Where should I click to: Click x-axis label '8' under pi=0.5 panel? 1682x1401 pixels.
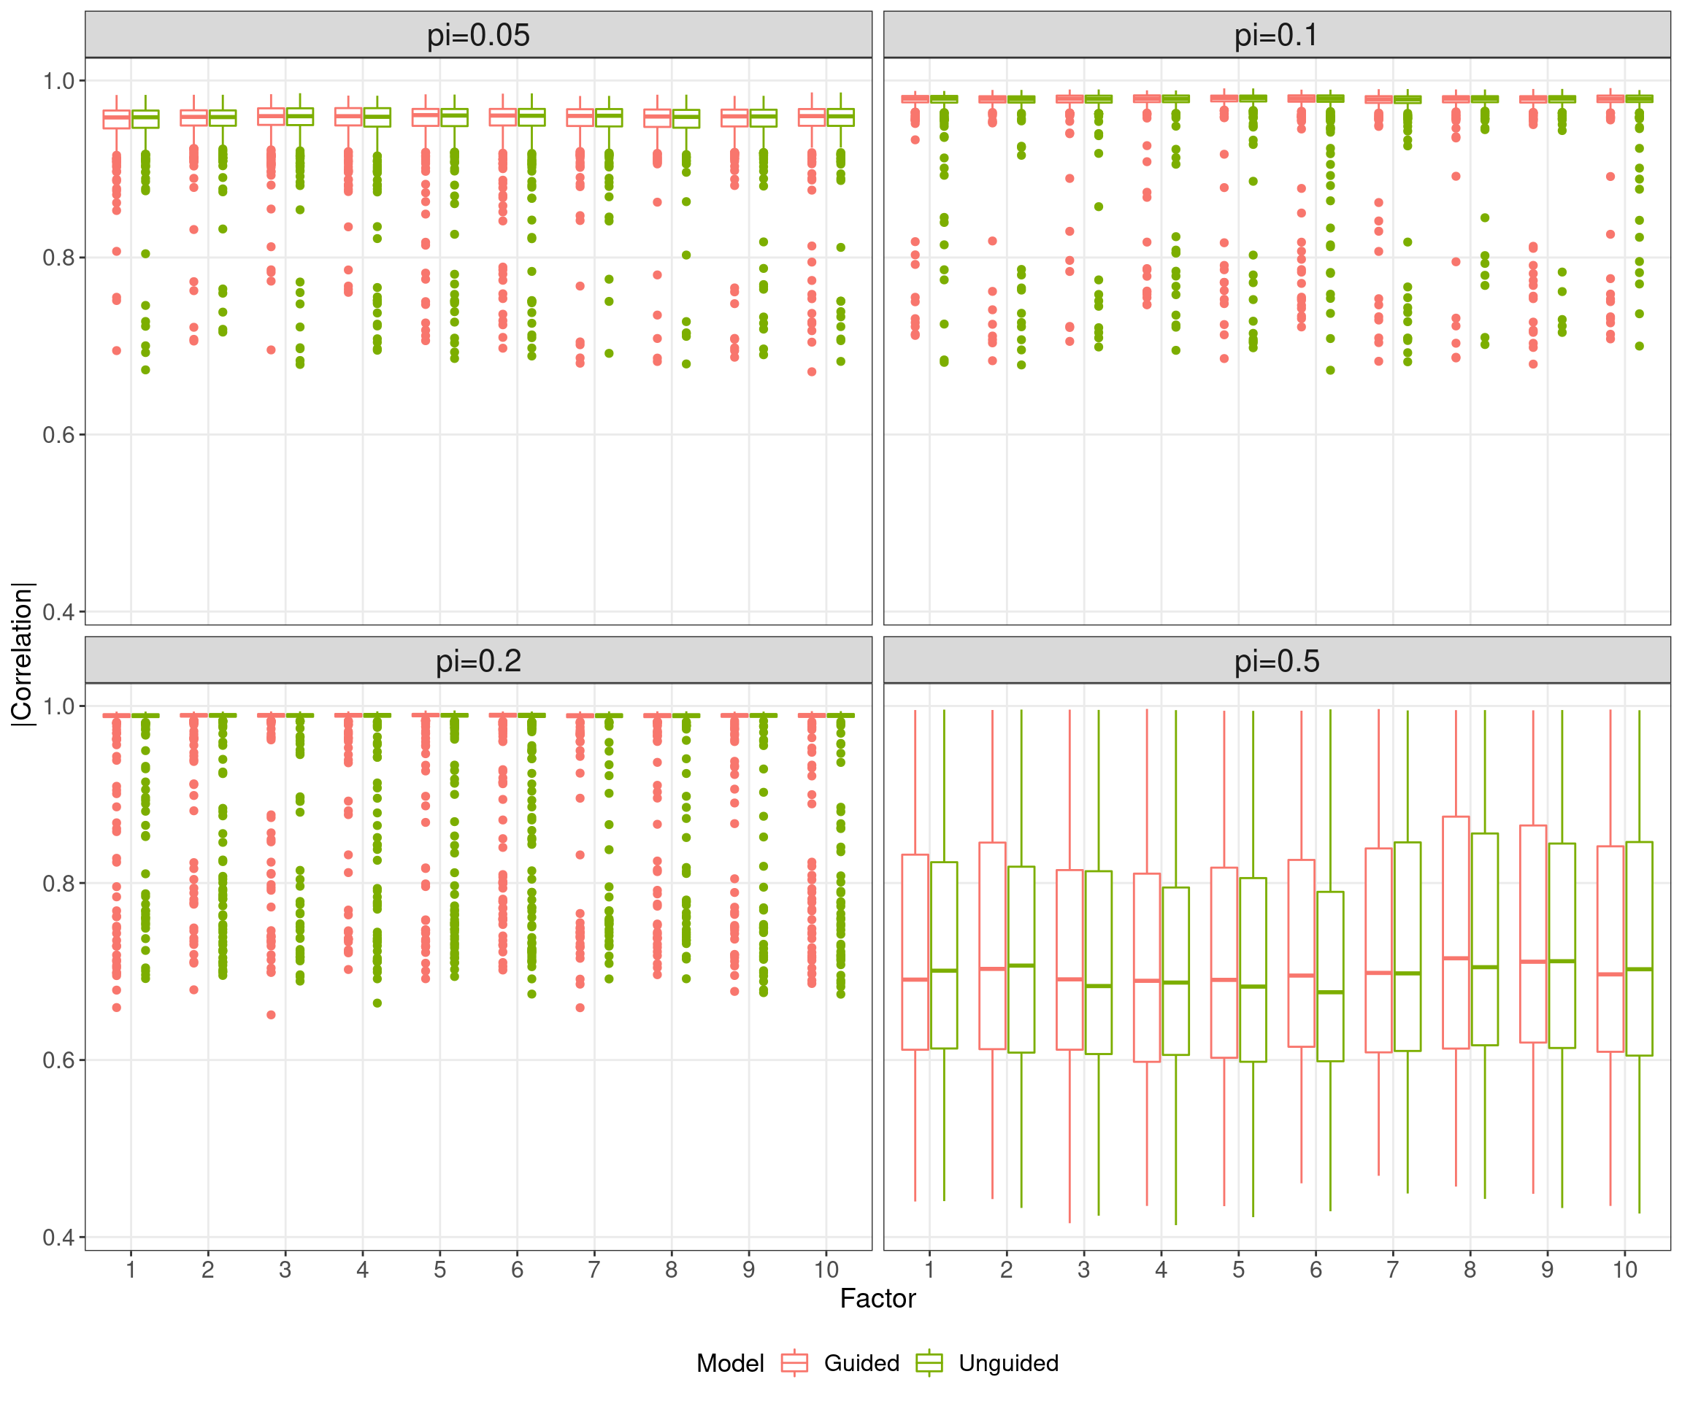click(1470, 1270)
